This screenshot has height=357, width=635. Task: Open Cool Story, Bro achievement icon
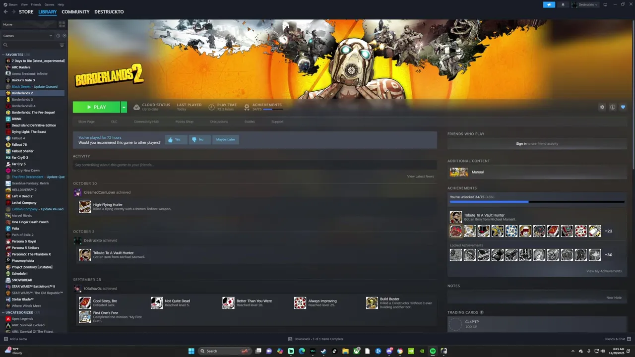(x=85, y=303)
